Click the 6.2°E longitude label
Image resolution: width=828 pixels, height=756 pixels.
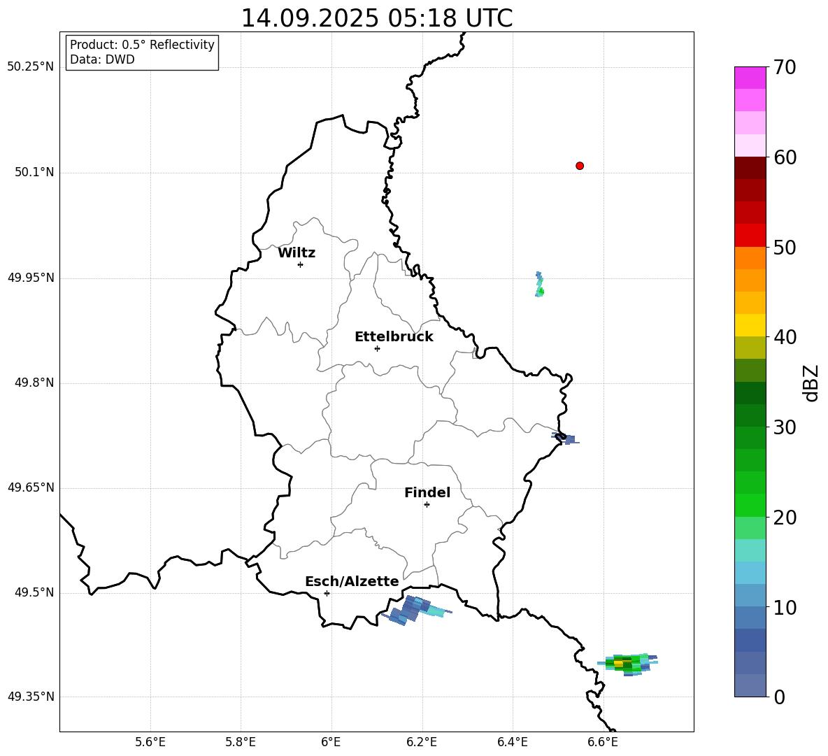(x=422, y=742)
